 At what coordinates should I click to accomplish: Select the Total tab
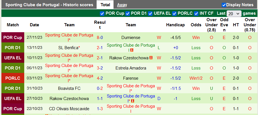105,5
